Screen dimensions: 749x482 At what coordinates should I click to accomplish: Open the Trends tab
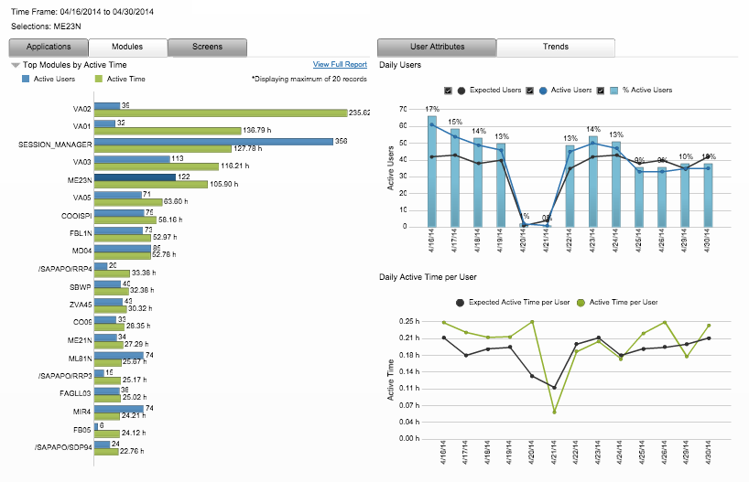[555, 47]
